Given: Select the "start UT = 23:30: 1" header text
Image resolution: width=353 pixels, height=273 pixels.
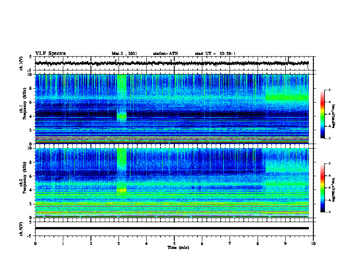Looking at the screenshot, I should [x=215, y=54].
